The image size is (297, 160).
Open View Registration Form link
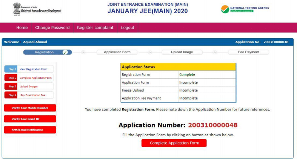(x=34, y=69)
